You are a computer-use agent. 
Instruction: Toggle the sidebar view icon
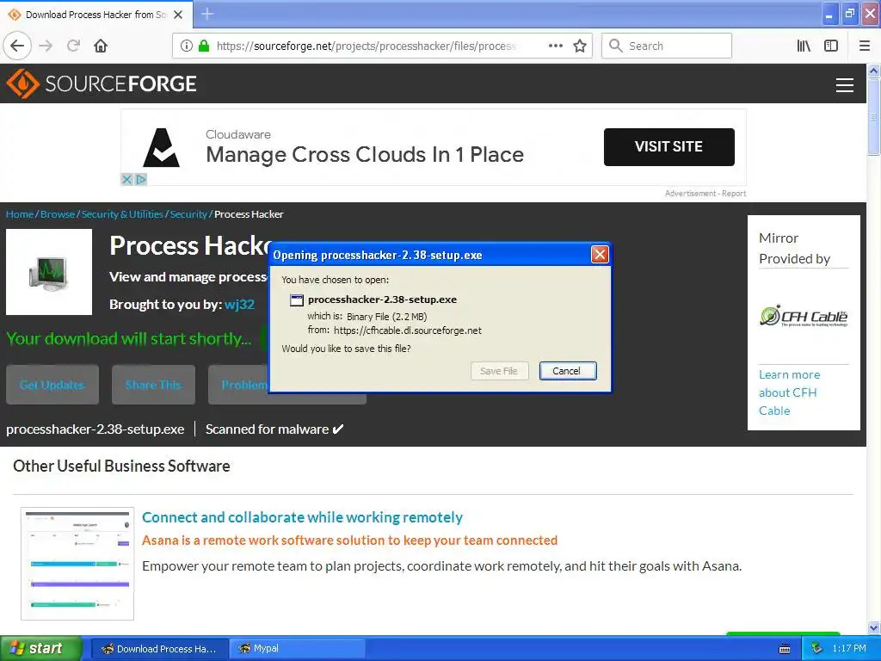click(x=831, y=46)
